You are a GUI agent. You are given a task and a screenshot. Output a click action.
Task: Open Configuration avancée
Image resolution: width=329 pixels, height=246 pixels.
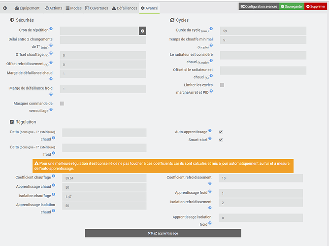tap(259, 6)
